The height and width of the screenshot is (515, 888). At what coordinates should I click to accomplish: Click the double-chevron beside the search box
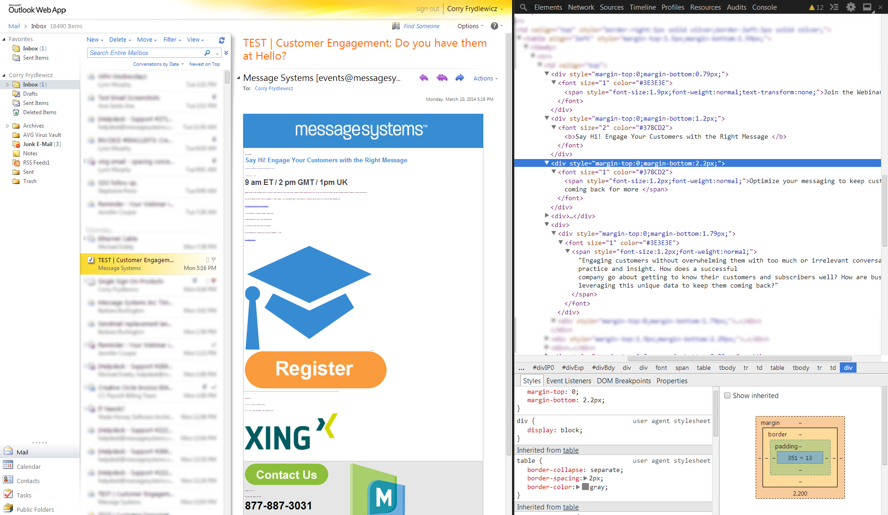pyautogui.click(x=226, y=53)
